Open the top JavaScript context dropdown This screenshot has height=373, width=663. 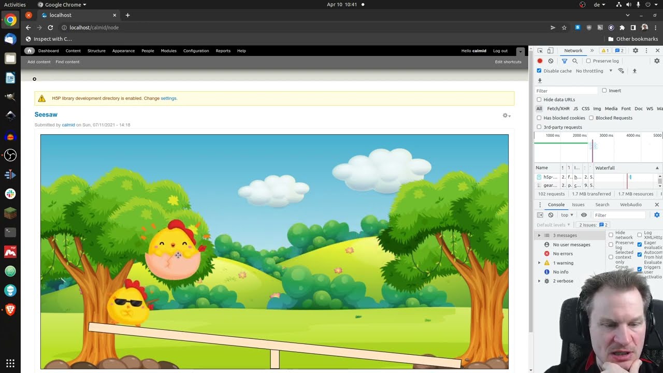(567, 215)
